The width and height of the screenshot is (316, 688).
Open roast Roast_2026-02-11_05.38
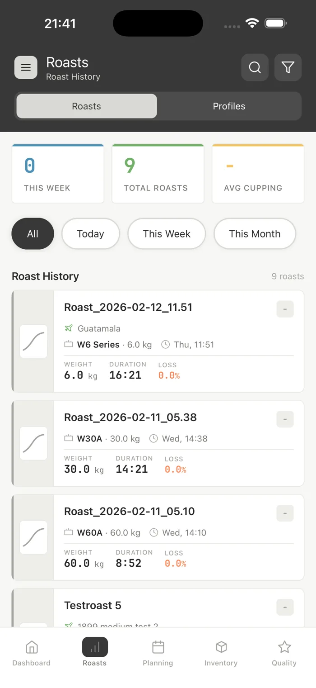pyautogui.click(x=158, y=443)
